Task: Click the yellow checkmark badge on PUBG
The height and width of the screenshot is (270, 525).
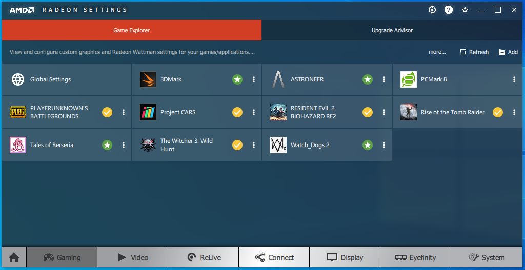Action: point(107,112)
